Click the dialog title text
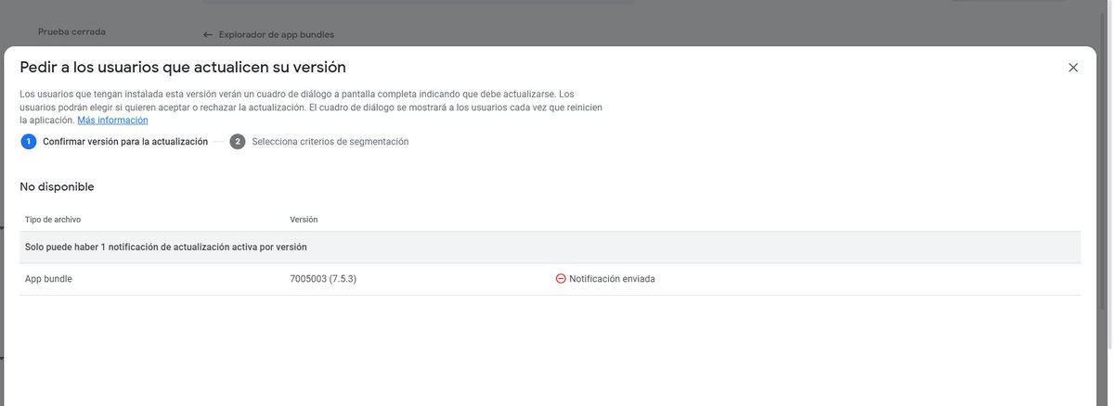 (183, 67)
